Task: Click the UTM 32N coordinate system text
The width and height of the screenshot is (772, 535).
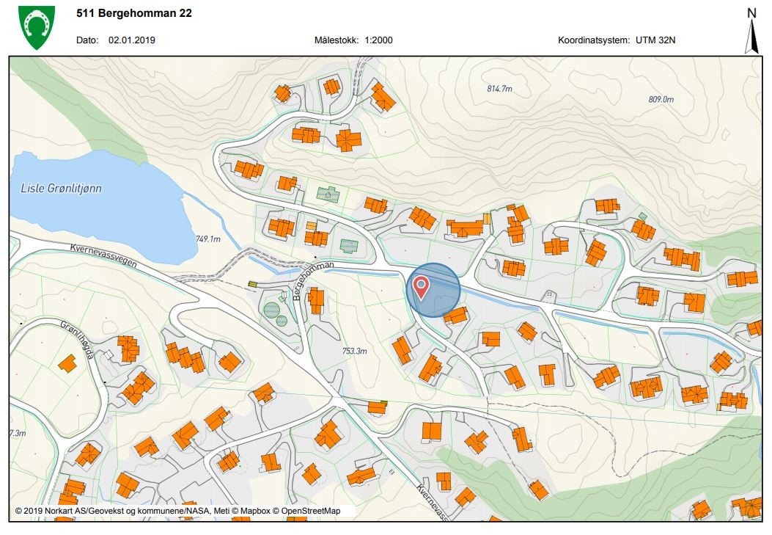Action: pos(655,40)
